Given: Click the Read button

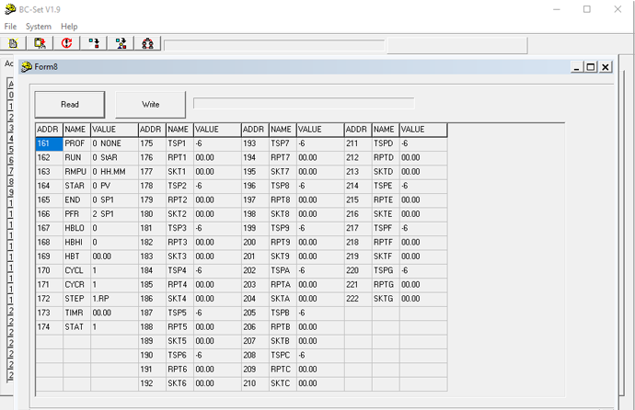Looking at the screenshot, I should [70, 104].
